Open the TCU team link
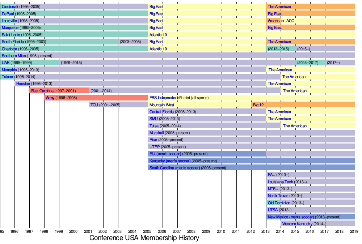This screenshot has height=244, width=362. 94,105
